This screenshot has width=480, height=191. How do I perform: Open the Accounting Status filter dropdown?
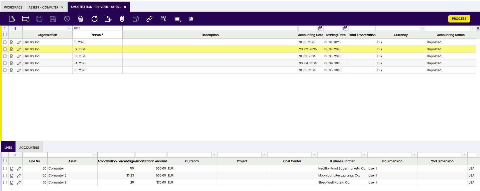pos(473,28)
